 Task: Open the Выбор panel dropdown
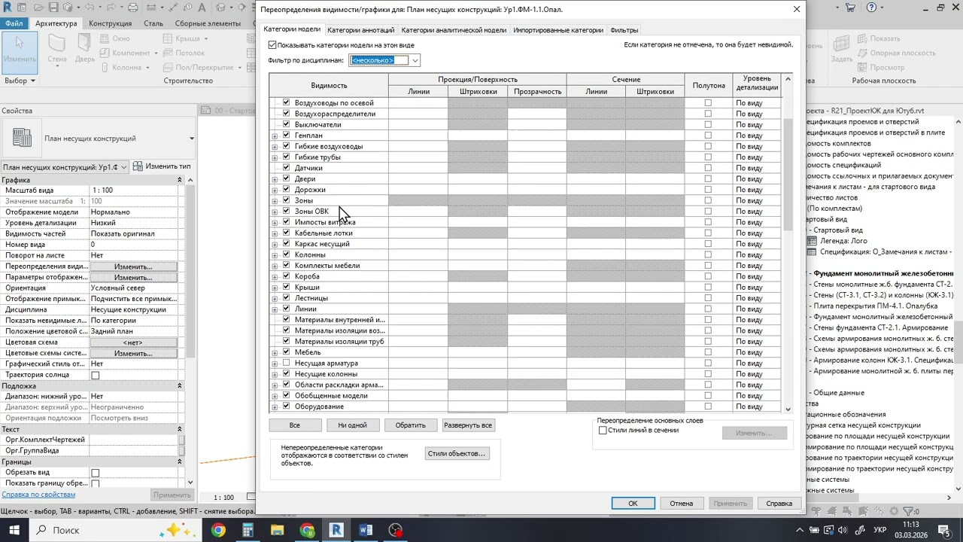click(20, 81)
